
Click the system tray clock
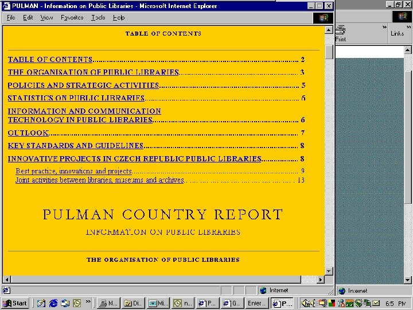pyautogui.click(x=396, y=304)
